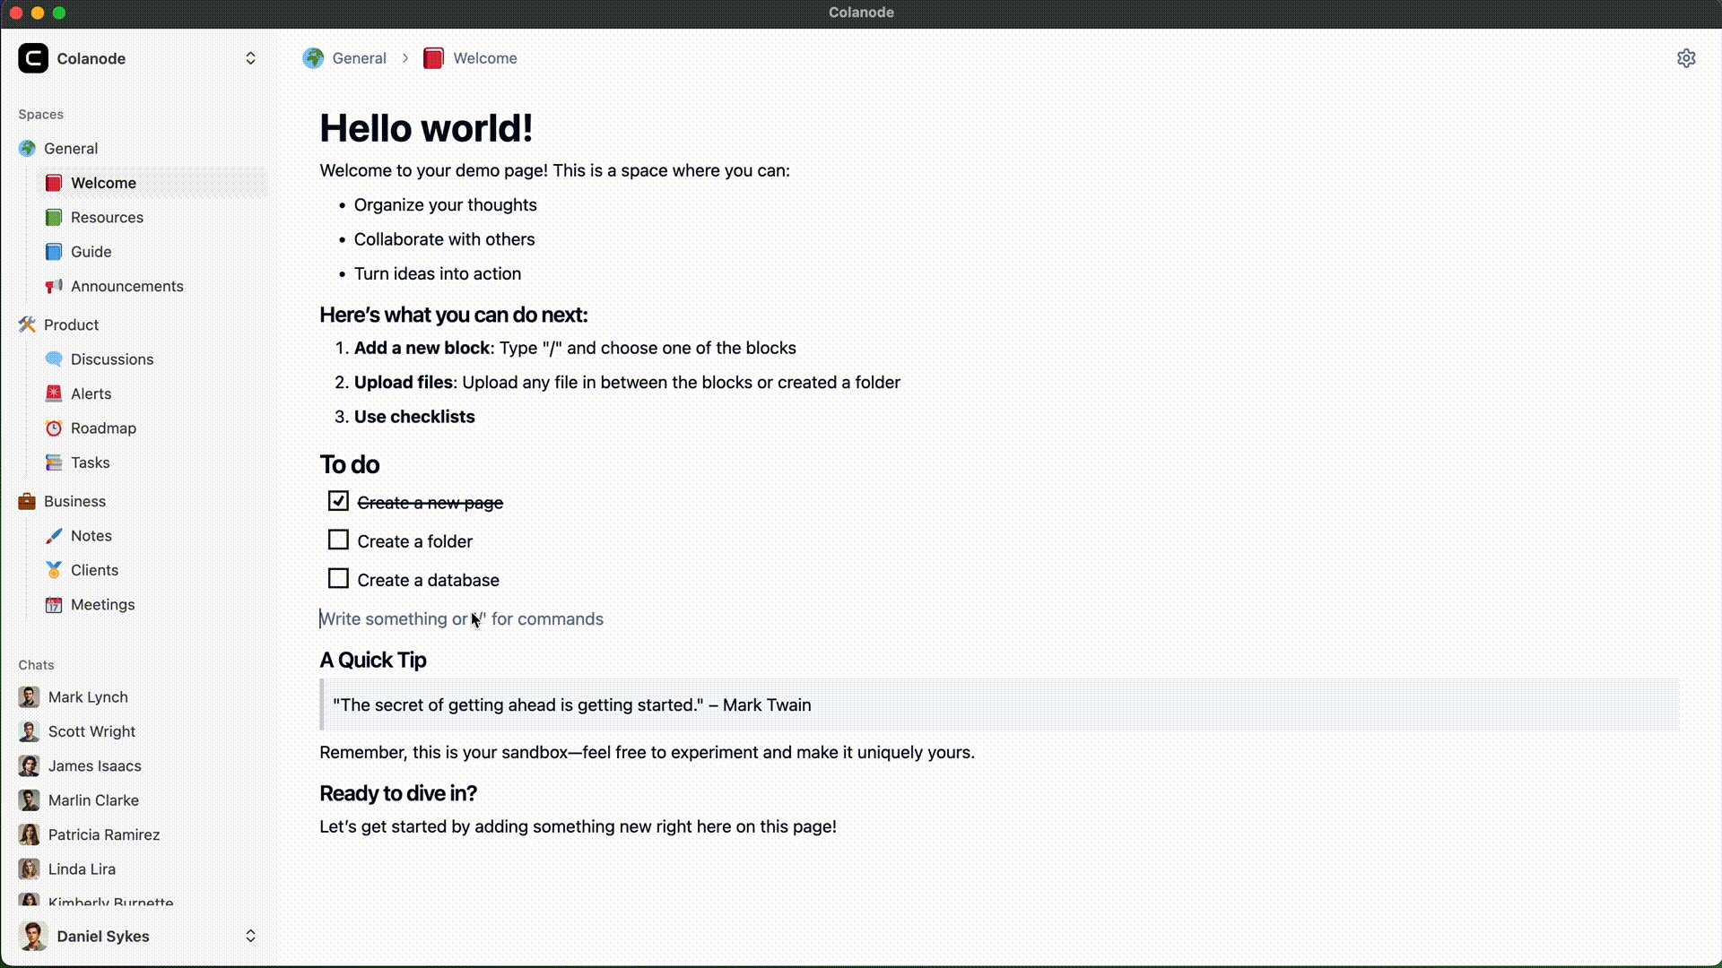Open Mark Lynch chat

88,696
